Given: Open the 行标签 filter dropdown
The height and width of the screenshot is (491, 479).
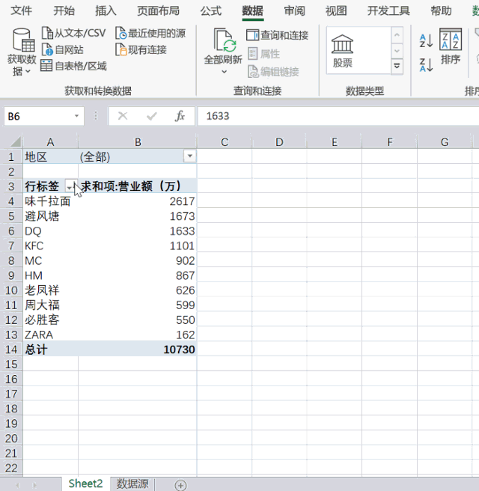Looking at the screenshot, I should click(x=70, y=186).
